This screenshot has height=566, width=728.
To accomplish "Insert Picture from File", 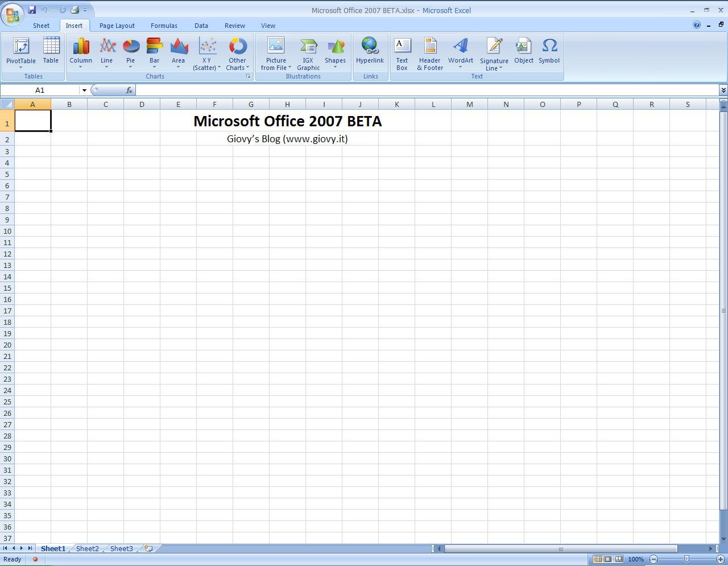I will click(276, 53).
